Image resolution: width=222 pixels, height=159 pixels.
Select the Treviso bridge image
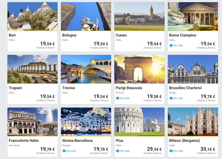click(x=86, y=69)
